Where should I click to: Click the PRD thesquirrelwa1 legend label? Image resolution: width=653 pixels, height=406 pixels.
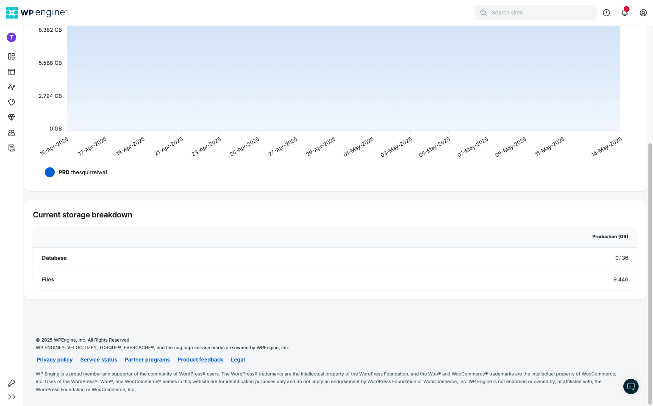coord(83,172)
